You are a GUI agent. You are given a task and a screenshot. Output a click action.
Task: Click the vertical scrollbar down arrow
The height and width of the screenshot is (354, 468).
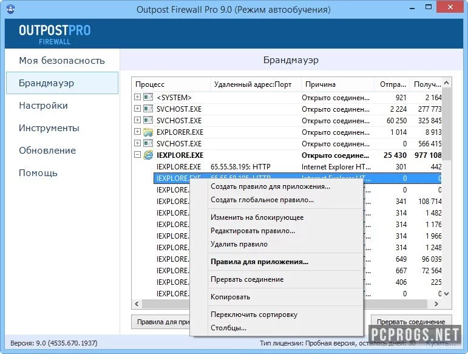[x=447, y=294]
